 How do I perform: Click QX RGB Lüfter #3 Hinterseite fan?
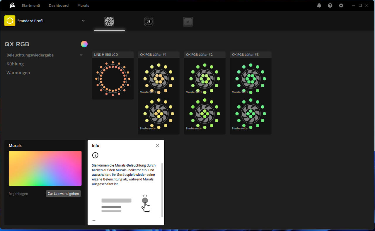pyautogui.click(x=251, y=114)
